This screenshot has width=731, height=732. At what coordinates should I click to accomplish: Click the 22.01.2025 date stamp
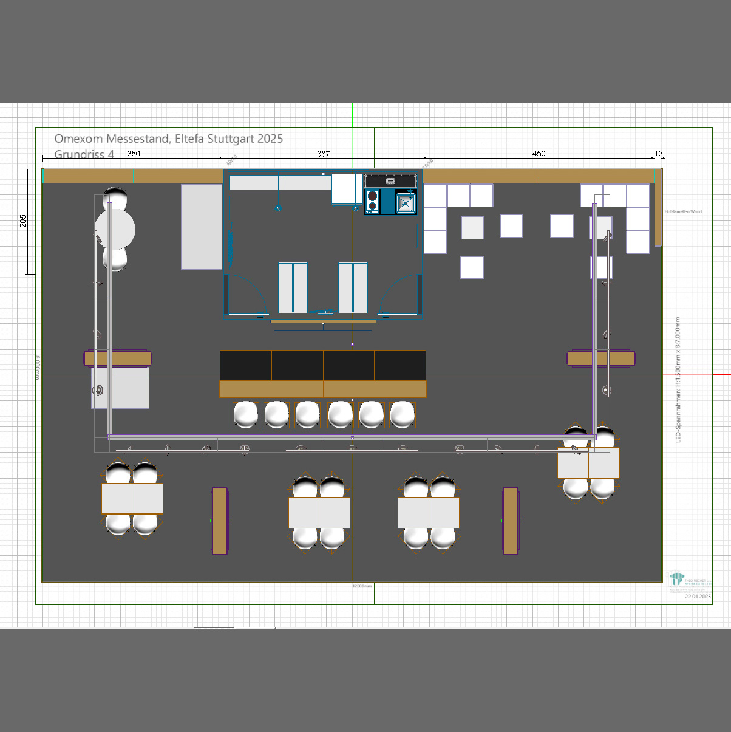pyautogui.click(x=698, y=597)
